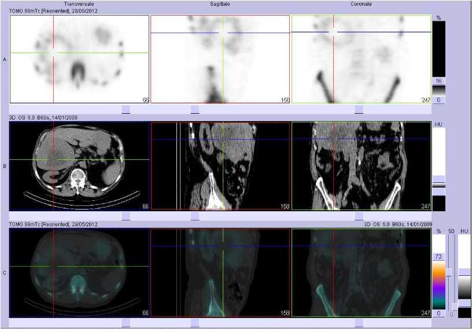
Task: Click the upper HU window handle in row C
Action: (464, 272)
